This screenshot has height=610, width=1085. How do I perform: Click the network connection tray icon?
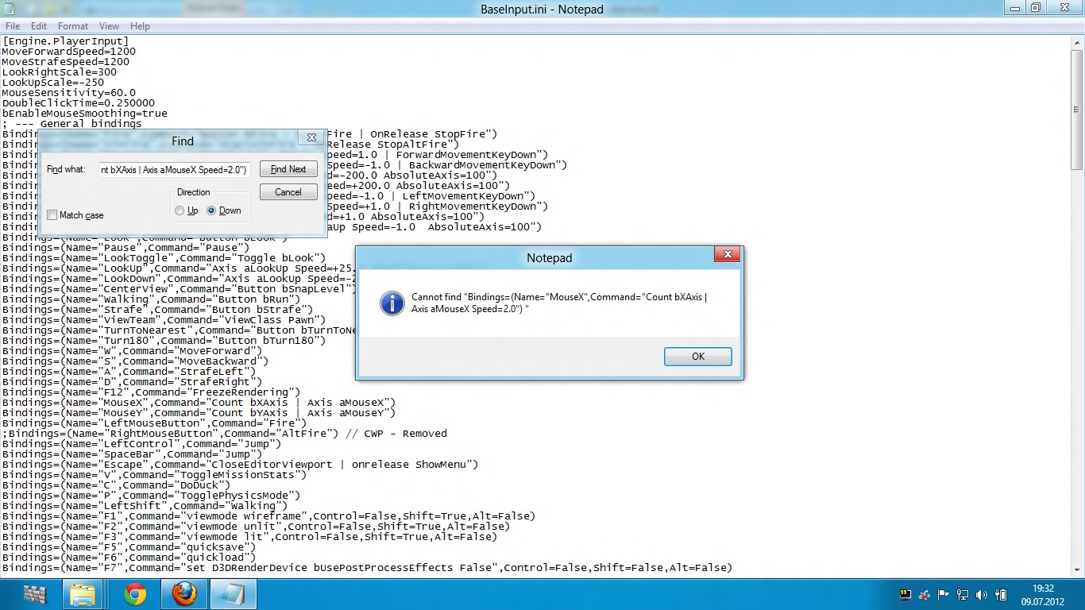(963, 595)
